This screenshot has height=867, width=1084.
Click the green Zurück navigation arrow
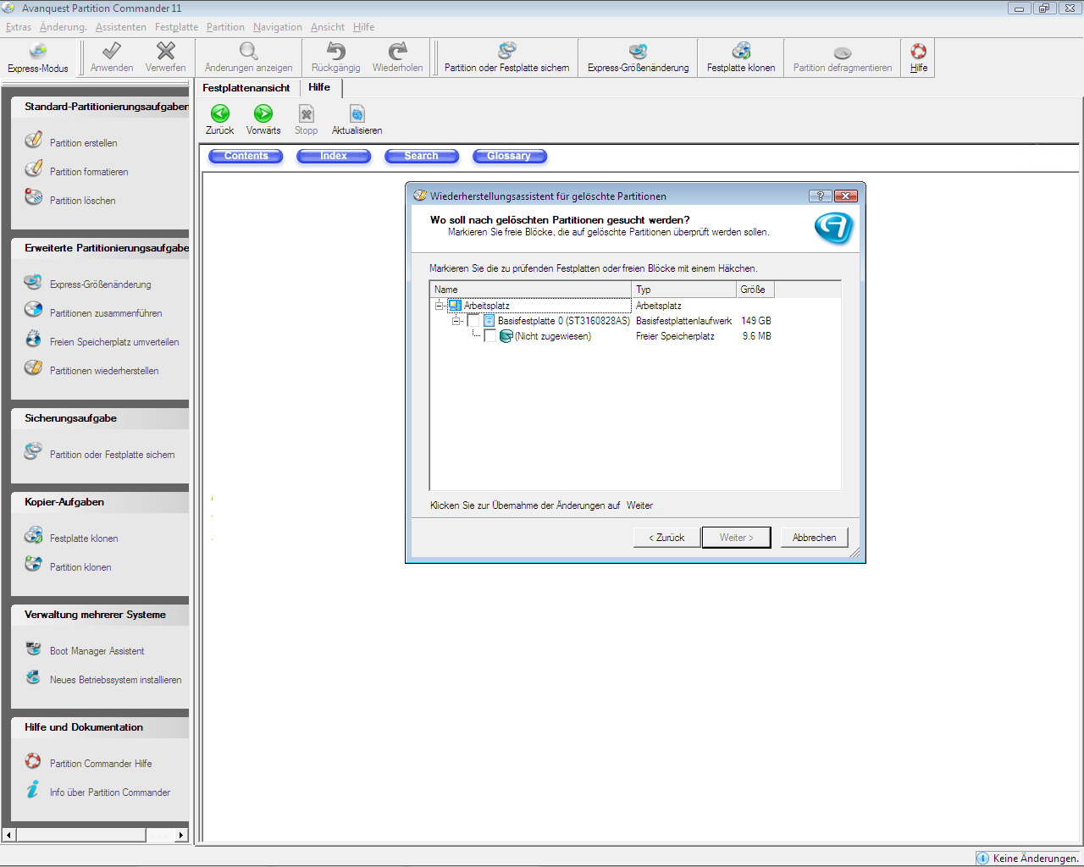[x=220, y=113]
